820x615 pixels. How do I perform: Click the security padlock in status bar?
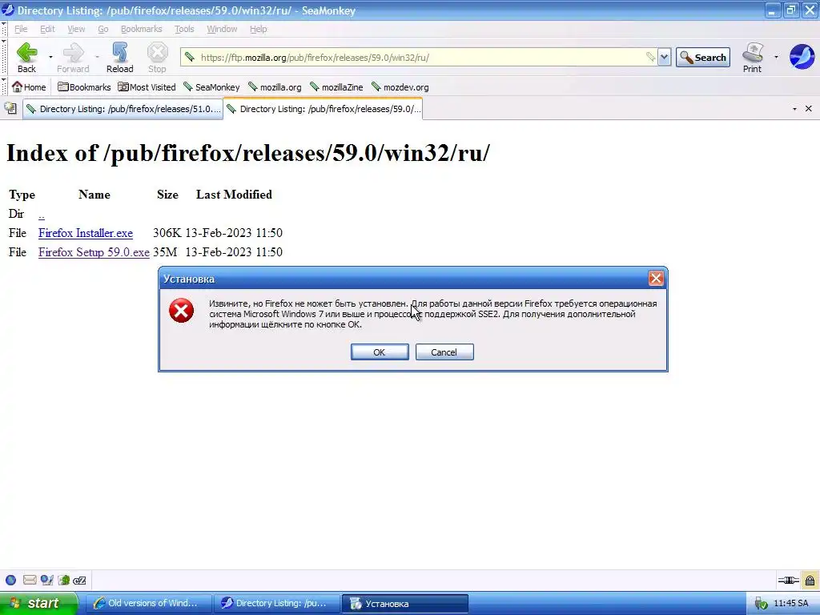pyautogui.click(x=810, y=580)
